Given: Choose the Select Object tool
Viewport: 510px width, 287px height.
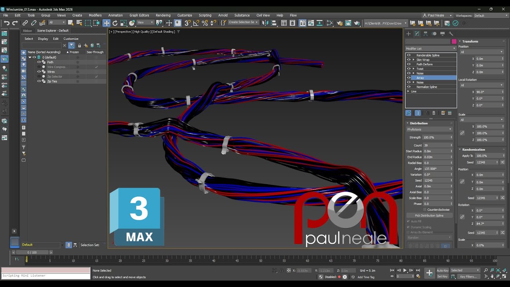Looking at the screenshot, I should 71,23.
